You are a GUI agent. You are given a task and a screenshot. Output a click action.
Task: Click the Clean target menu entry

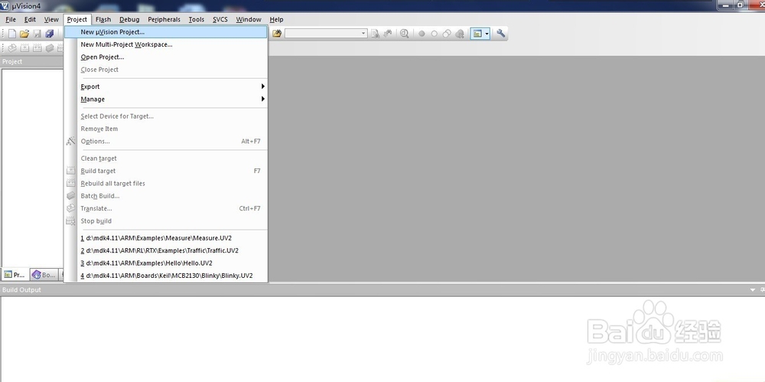pos(166,158)
